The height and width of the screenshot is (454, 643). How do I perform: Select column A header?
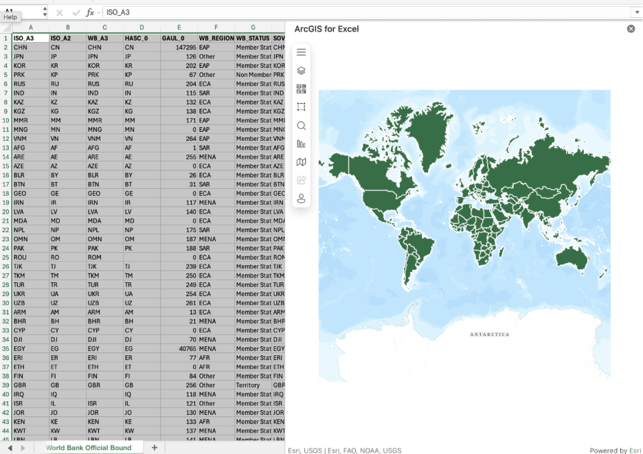tap(31, 27)
